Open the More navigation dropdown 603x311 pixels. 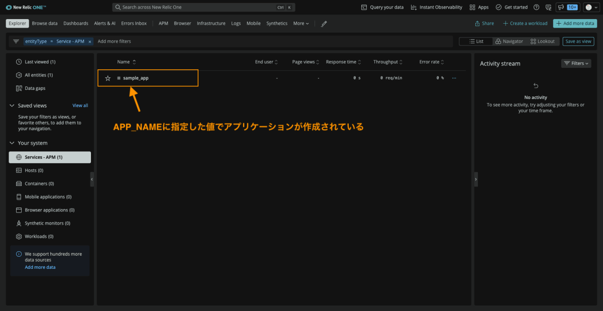coord(301,24)
